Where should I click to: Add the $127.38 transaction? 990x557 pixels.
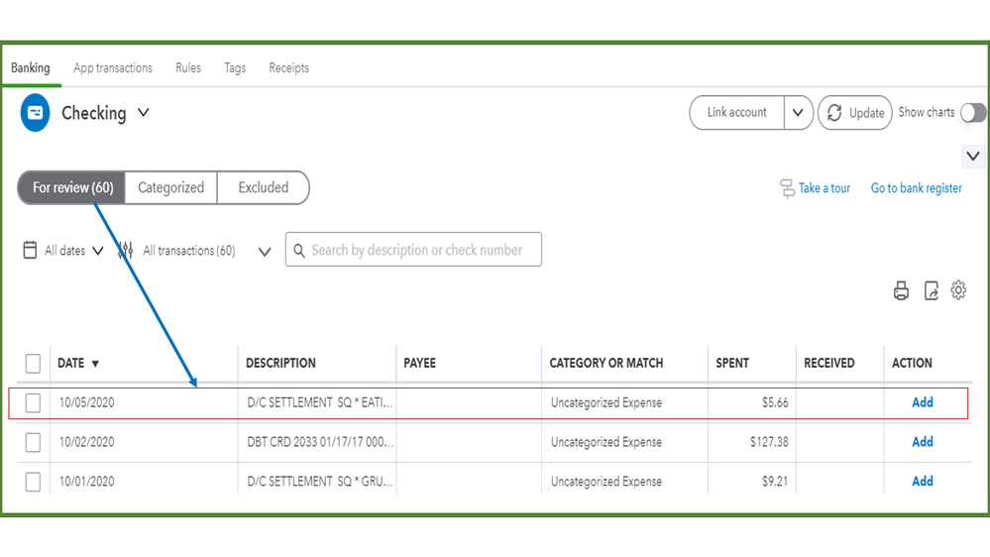tap(922, 442)
